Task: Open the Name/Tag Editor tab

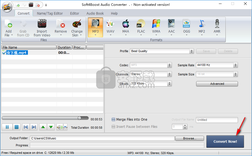Action: point(50,13)
